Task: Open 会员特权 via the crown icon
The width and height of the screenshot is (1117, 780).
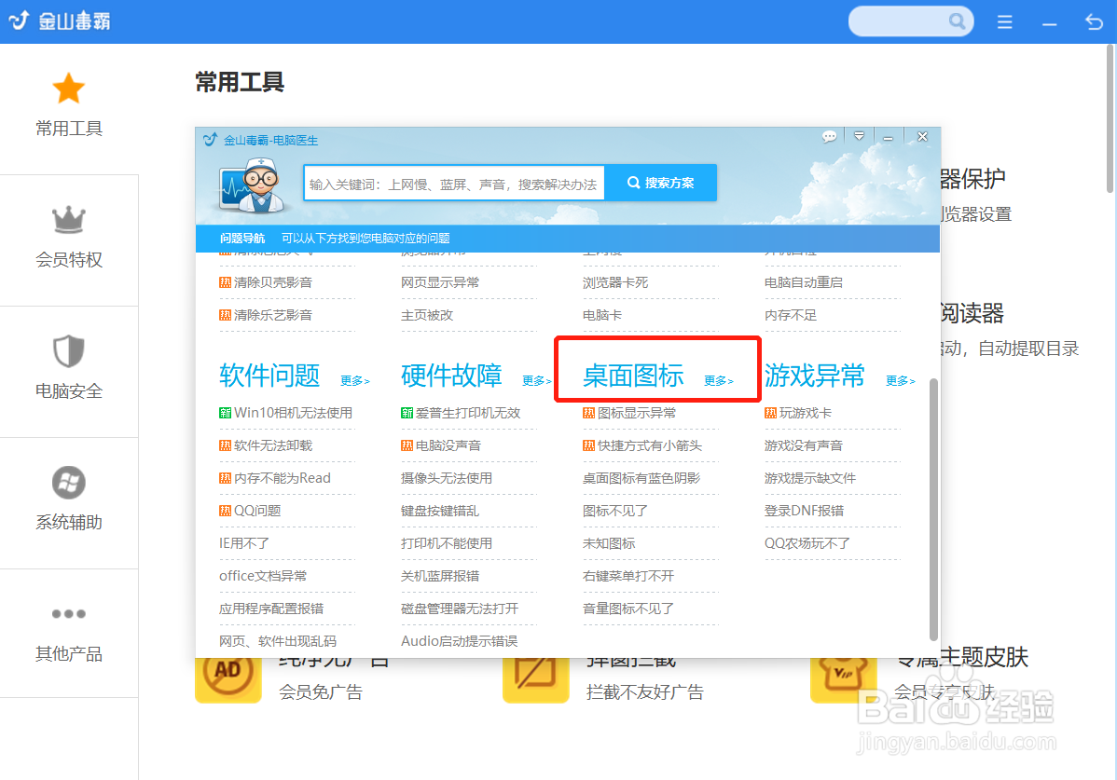Action: (x=68, y=219)
